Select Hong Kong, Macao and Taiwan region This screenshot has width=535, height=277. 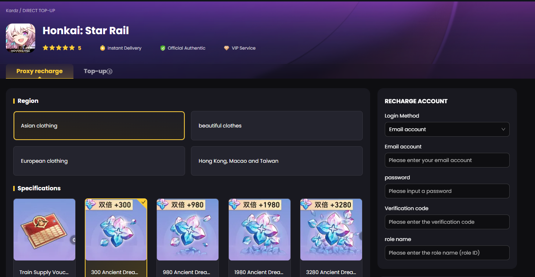[x=276, y=161]
